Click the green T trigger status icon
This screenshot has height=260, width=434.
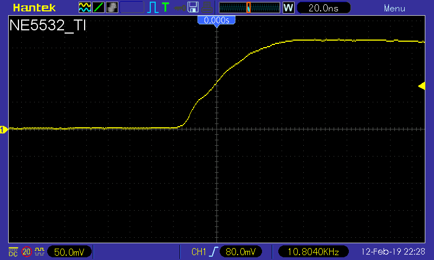click(x=165, y=8)
